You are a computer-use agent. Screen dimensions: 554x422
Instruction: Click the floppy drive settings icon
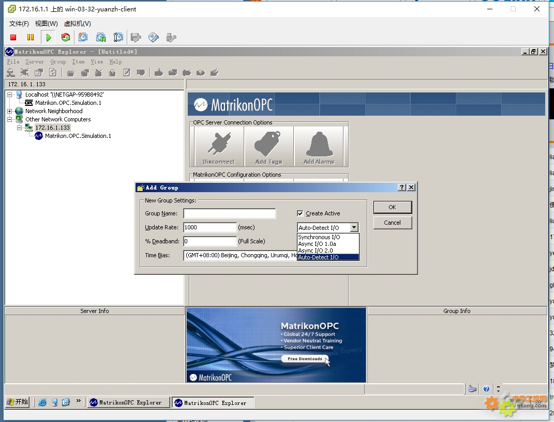136,37
